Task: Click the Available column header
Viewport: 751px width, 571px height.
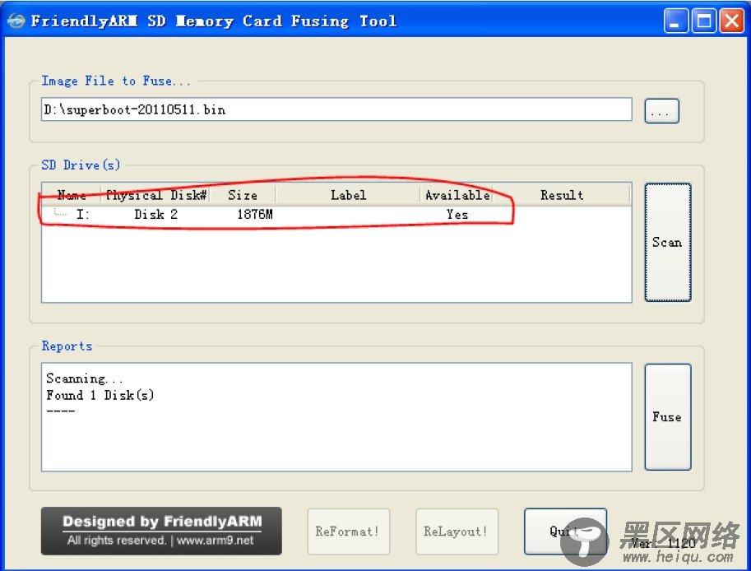Action: 457,195
